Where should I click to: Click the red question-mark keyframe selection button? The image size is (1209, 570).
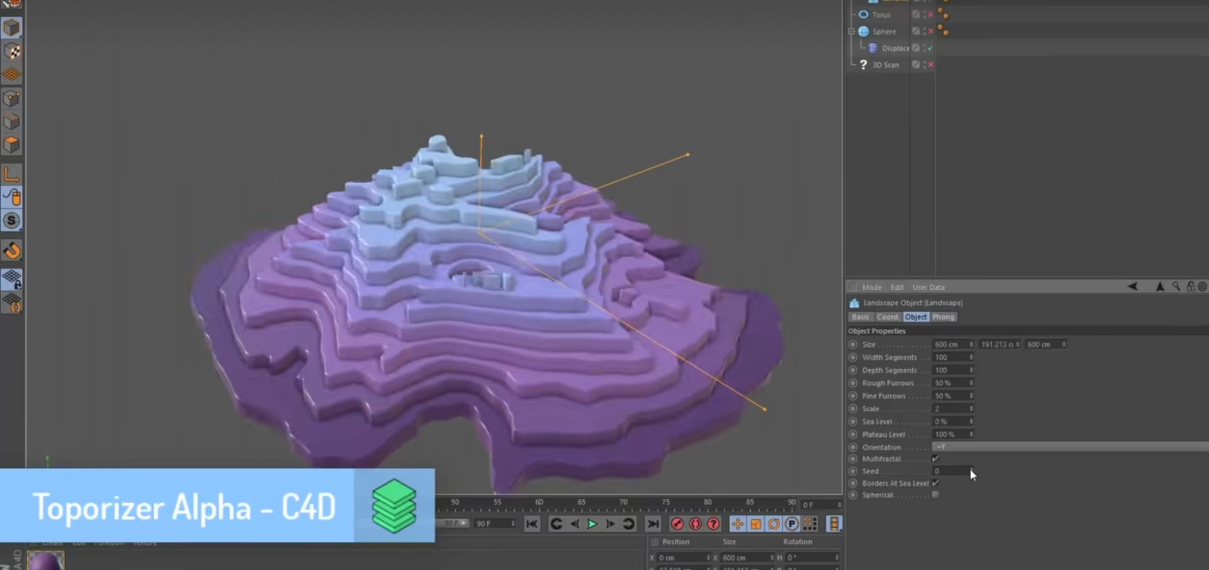click(x=713, y=524)
